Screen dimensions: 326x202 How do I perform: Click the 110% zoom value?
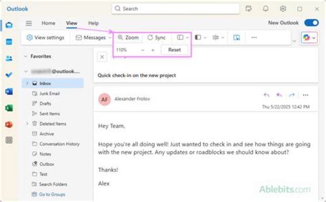(x=121, y=50)
